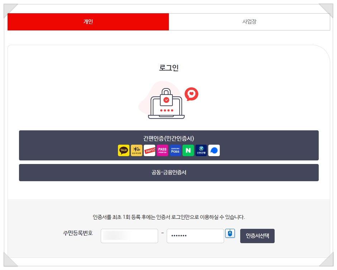337x270 pixels.
Task: Open the mouse virtual keyboard icon
Action: click(230, 233)
